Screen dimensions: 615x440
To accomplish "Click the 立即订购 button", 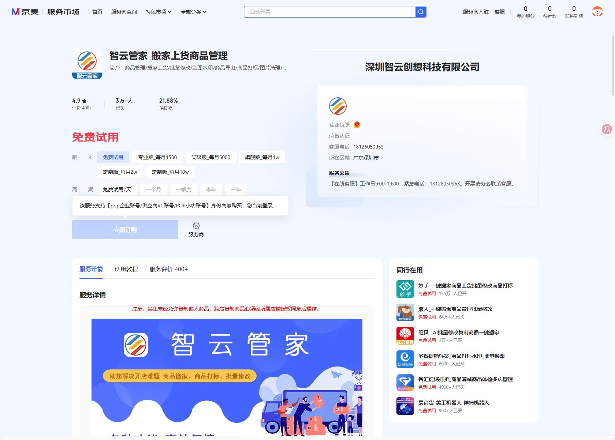I will [x=125, y=230].
